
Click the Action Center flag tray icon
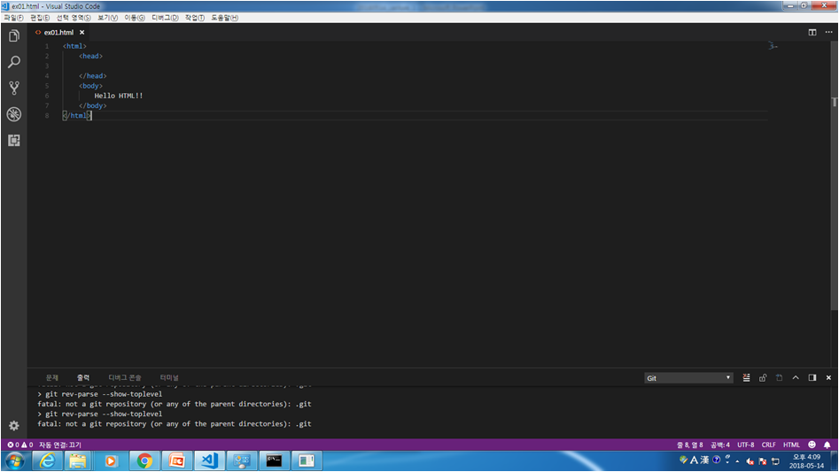[763, 461]
